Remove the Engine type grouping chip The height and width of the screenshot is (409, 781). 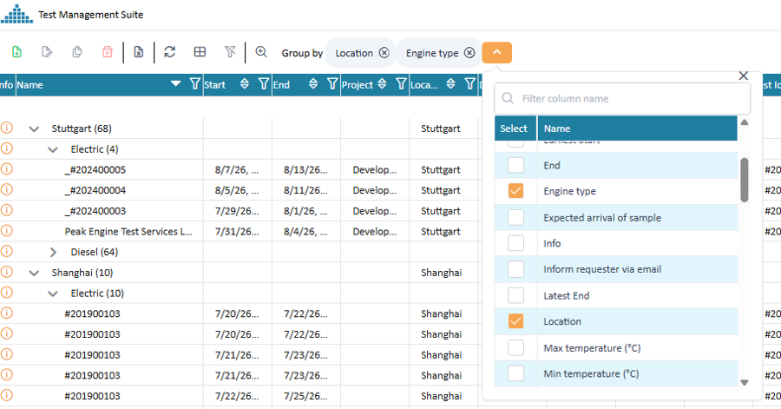(x=469, y=53)
